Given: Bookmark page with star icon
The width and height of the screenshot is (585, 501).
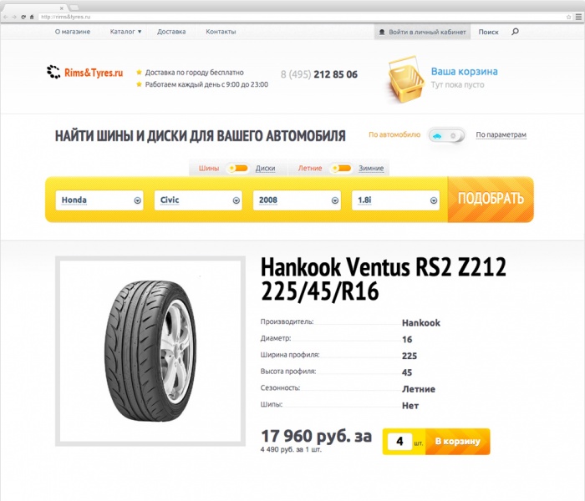Looking at the screenshot, I should click(x=568, y=17).
